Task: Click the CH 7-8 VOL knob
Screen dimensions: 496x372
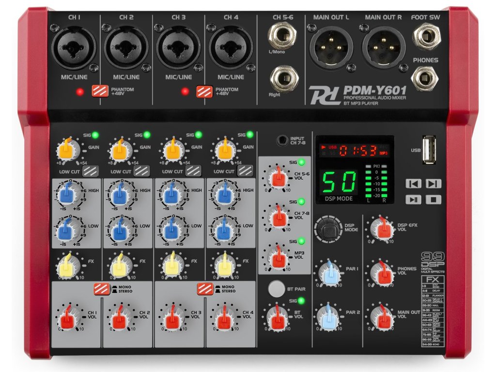Action: pos(279,217)
